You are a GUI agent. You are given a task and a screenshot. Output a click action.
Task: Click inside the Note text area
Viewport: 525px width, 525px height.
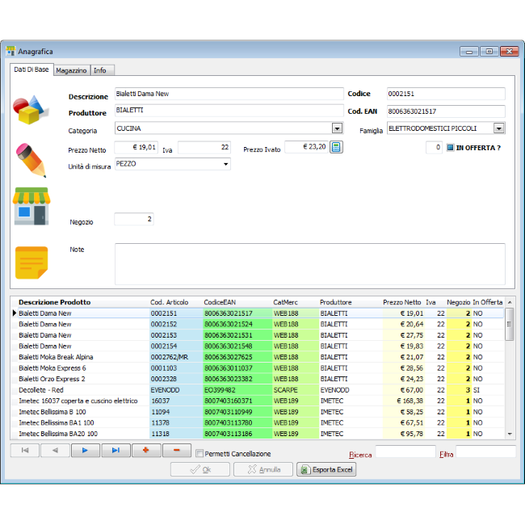click(310, 264)
